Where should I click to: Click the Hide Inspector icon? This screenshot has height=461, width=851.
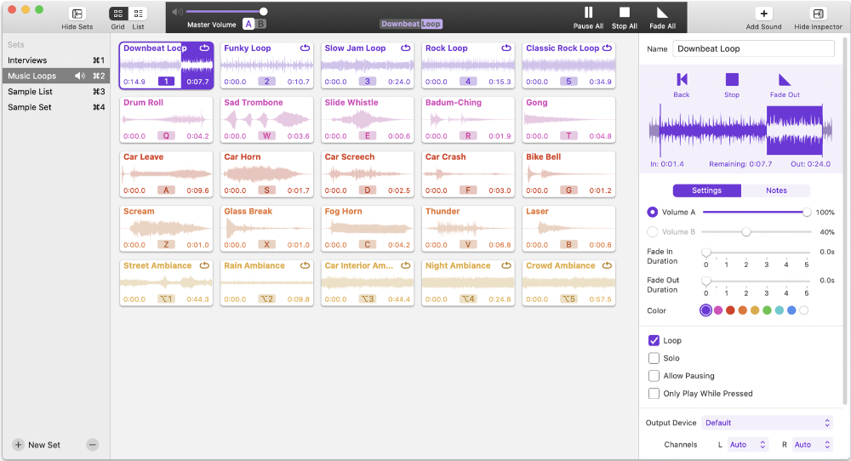point(818,14)
